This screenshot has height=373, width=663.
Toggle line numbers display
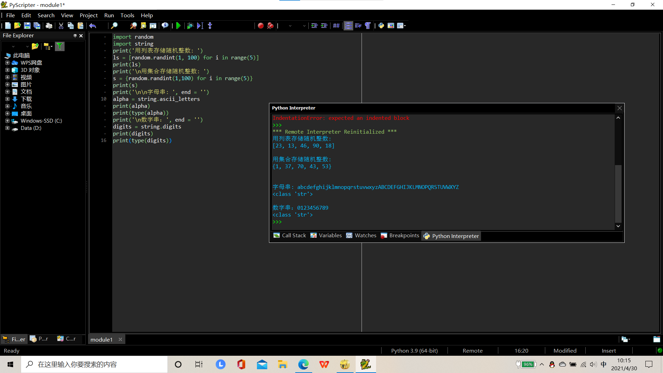click(348, 26)
